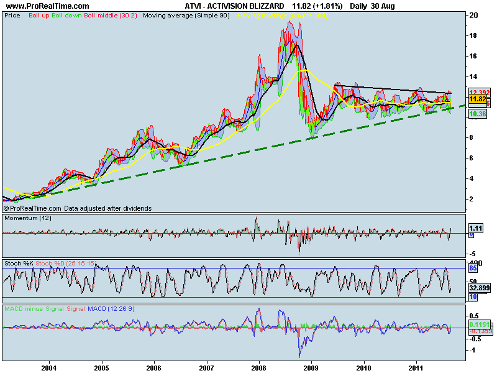Click the 16 mark on the price axis
The width and height of the screenshot is (497, 373).
coord(473,56)
